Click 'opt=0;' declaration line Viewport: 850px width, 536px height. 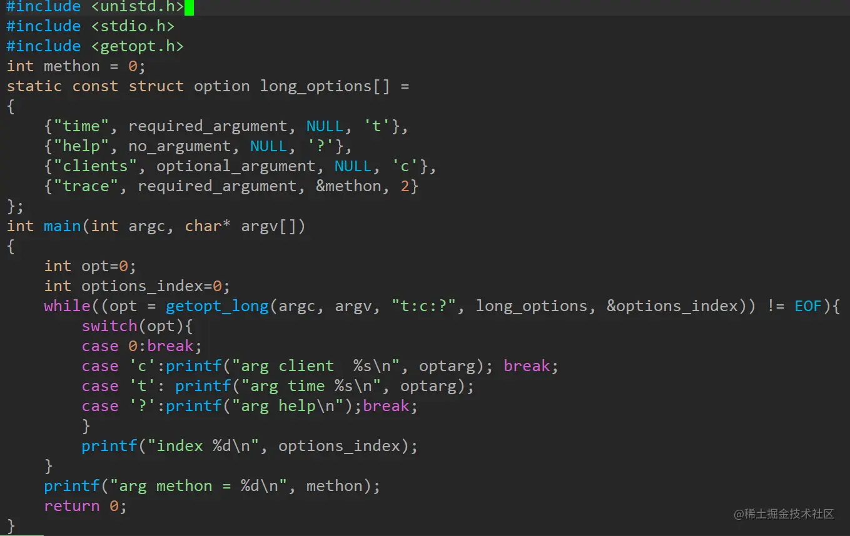tap(109, 266)
